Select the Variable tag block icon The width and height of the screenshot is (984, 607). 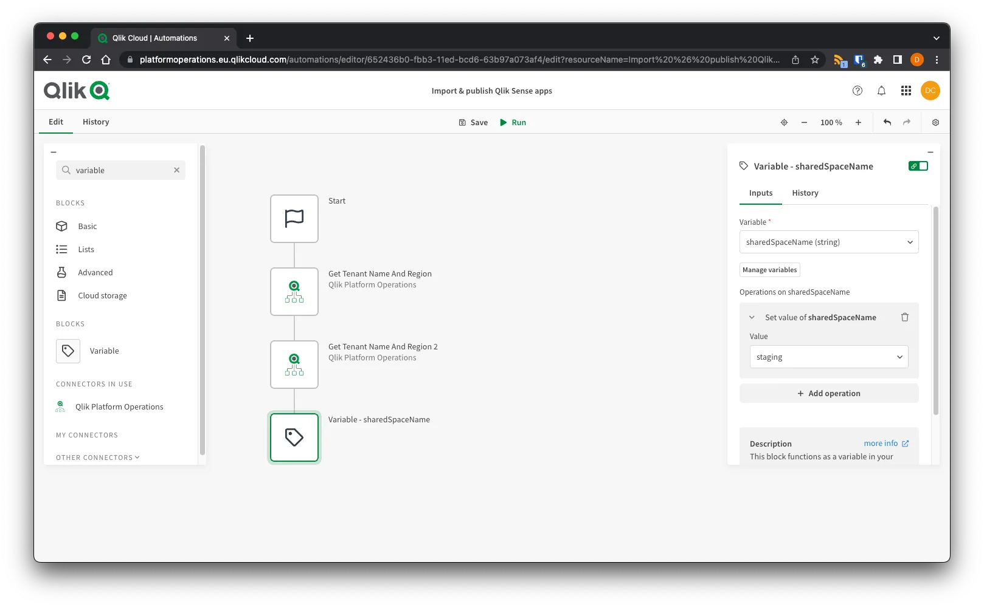pyautogui.click(x=68, y=351)
